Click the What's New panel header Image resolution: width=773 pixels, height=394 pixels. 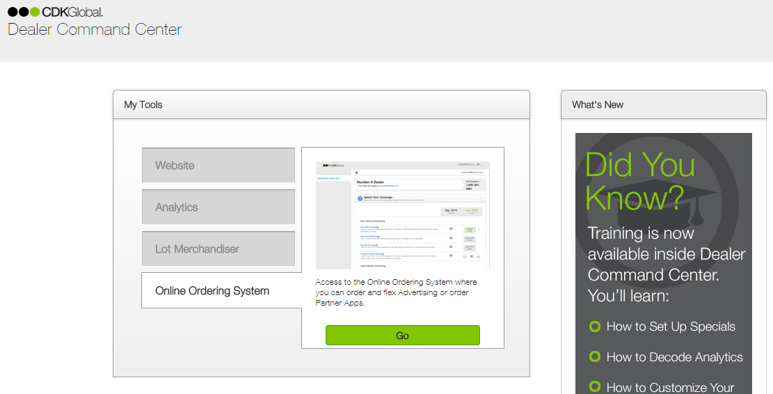click(x=664, y=104)
